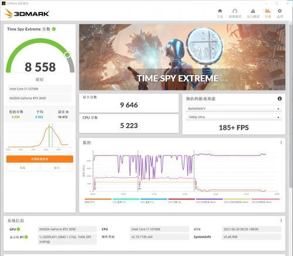Click the graphics score 9 646
The image size is (293, 256).
[129, 105]
